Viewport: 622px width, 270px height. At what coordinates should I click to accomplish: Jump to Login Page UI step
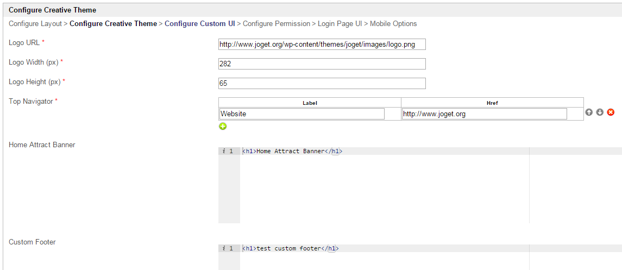tap(339, 24)
